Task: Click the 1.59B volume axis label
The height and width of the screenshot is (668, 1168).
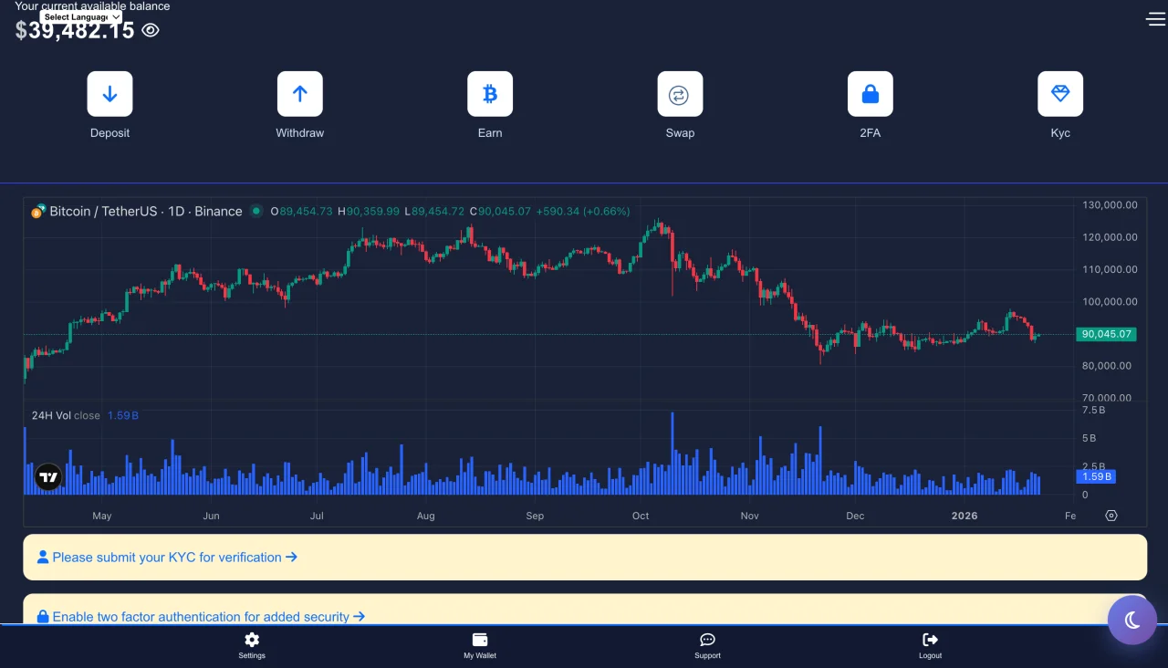Action: tap(1097, 476)
